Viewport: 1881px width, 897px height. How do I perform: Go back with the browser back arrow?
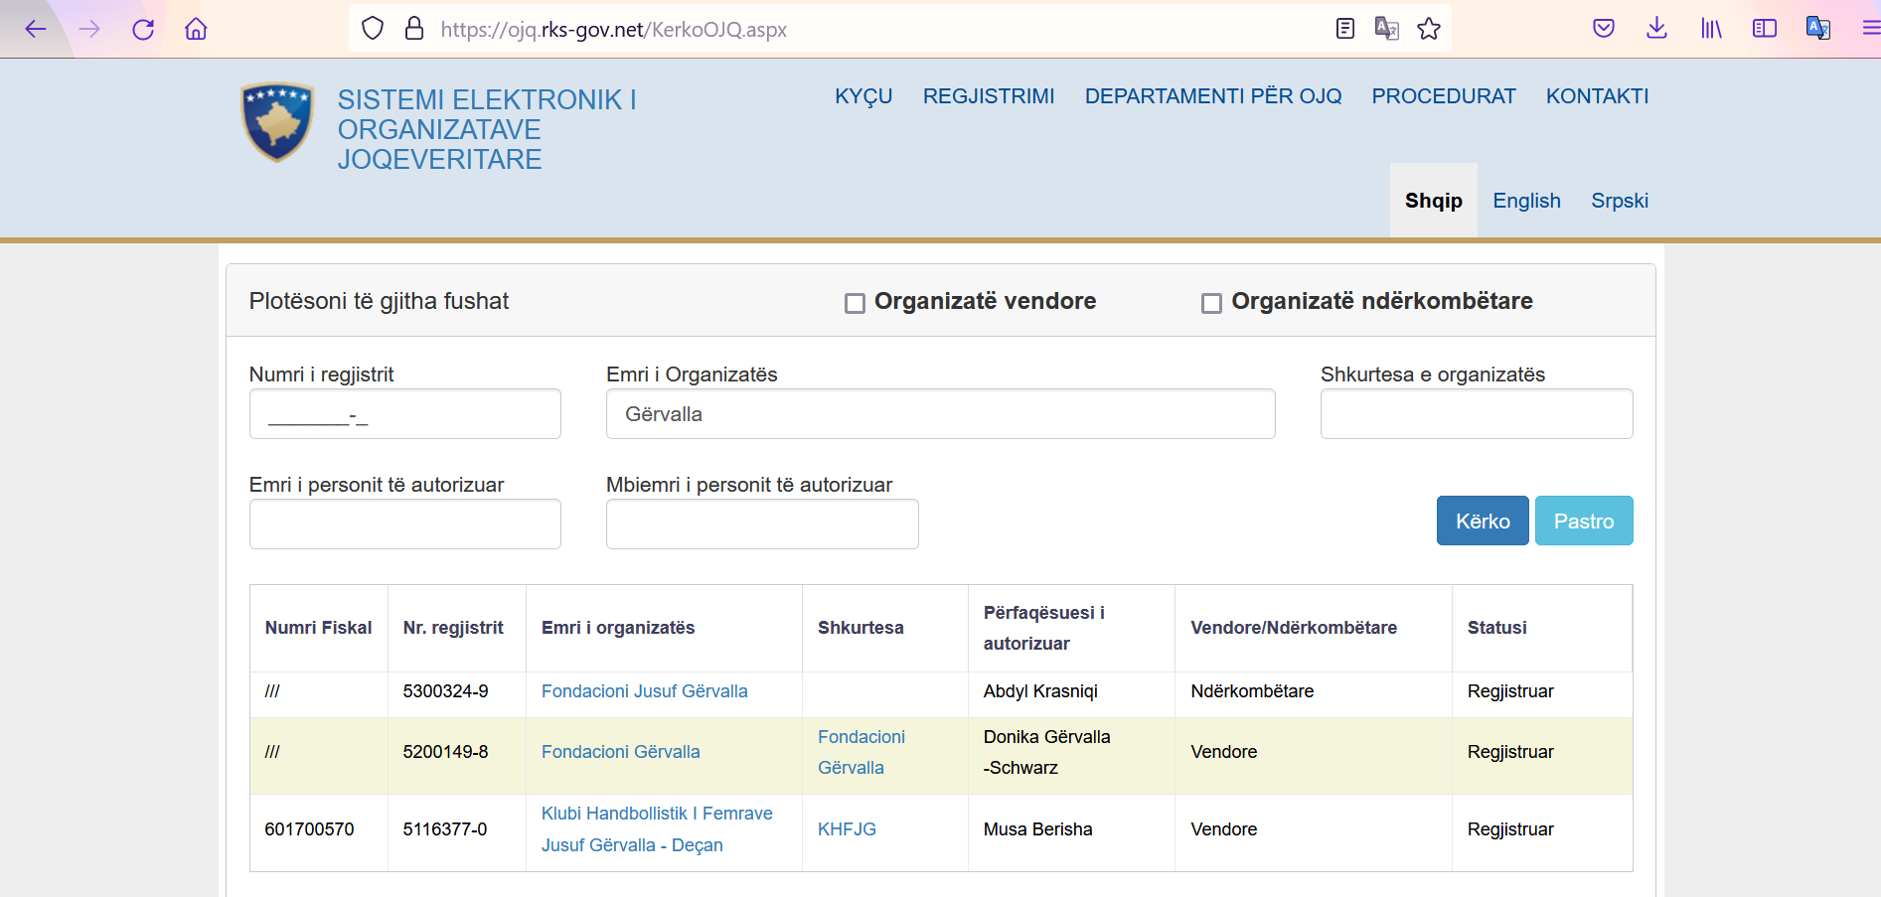[x=36, y=29]
